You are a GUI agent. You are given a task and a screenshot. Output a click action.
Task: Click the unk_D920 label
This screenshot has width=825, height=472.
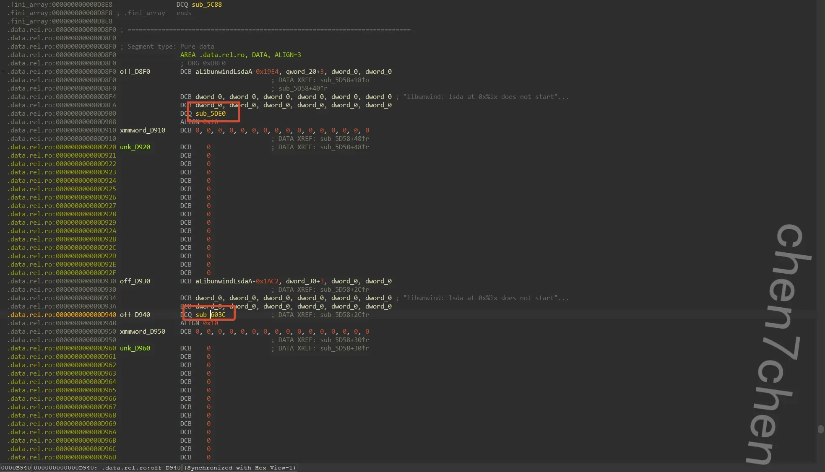135,147
